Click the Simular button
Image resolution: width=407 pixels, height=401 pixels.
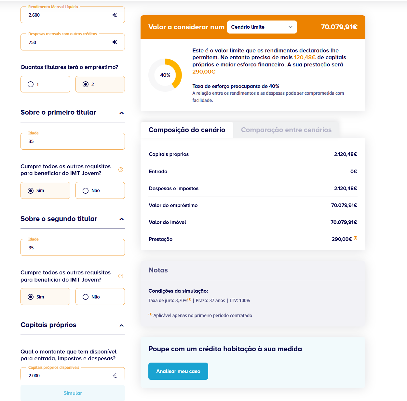[73, 393]
